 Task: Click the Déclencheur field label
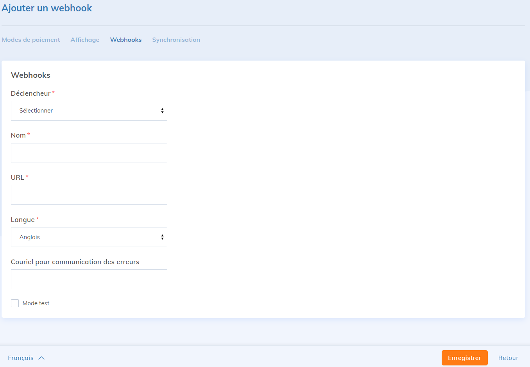pyautogui.click(x=30, y=93)
